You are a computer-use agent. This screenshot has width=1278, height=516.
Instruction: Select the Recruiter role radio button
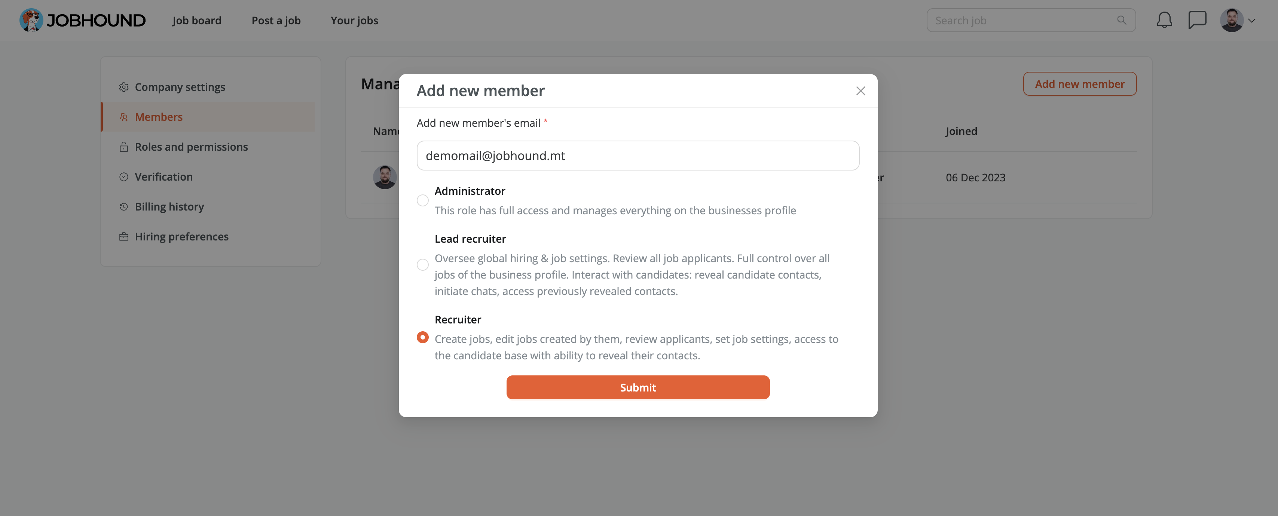(x=422, y=337)
